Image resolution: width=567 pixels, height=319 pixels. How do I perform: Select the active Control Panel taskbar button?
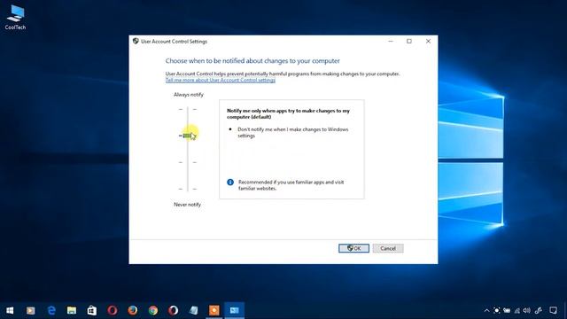click(234, 310)
